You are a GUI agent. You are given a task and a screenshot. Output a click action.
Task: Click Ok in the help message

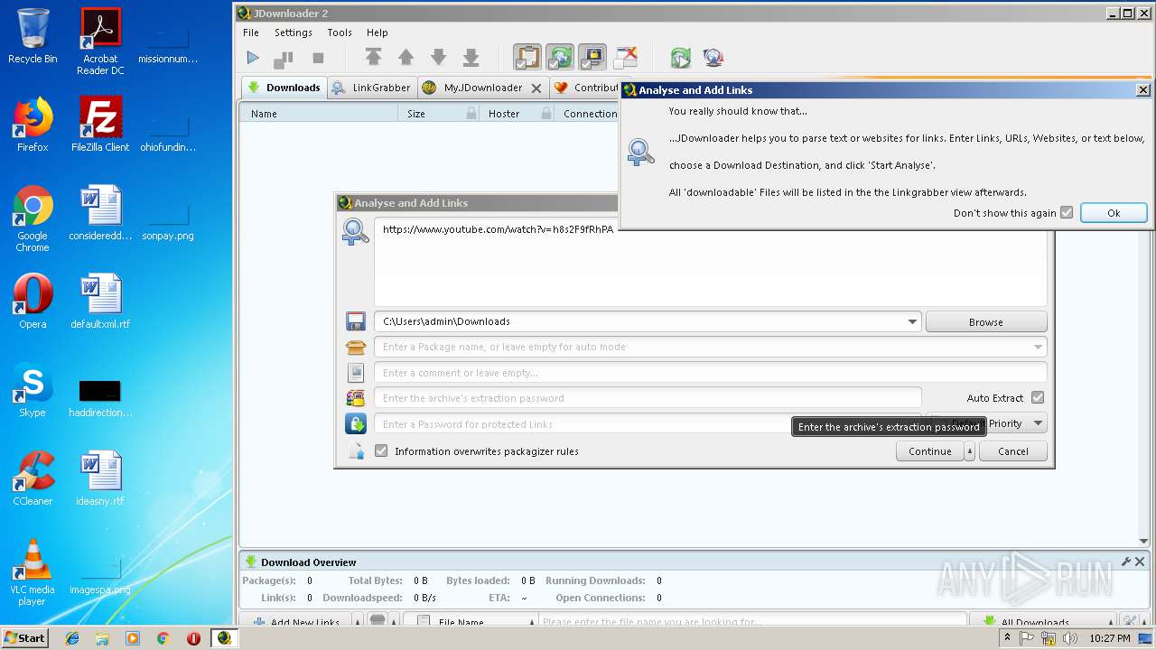[1114, 213]
